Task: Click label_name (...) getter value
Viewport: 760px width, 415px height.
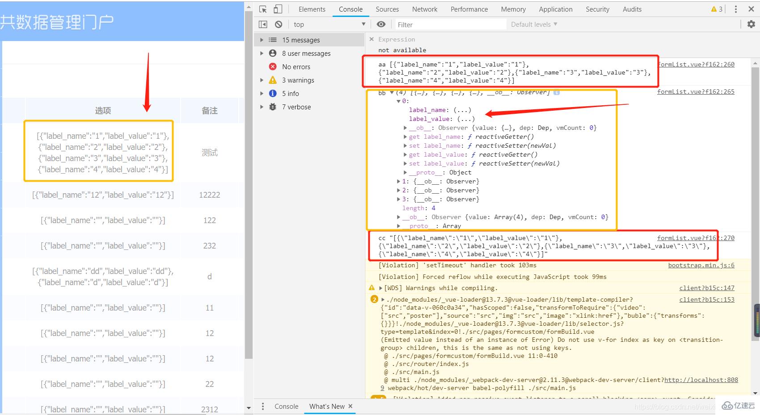Action: [x=462, y=110]
